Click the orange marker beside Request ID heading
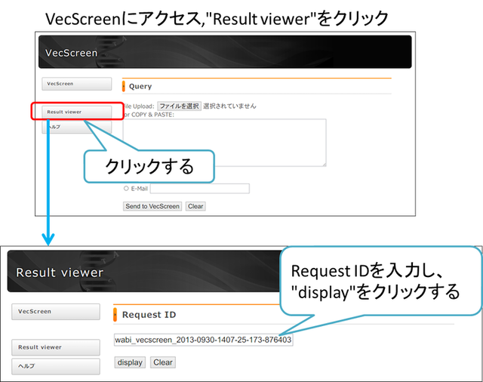 pos(114,314)
